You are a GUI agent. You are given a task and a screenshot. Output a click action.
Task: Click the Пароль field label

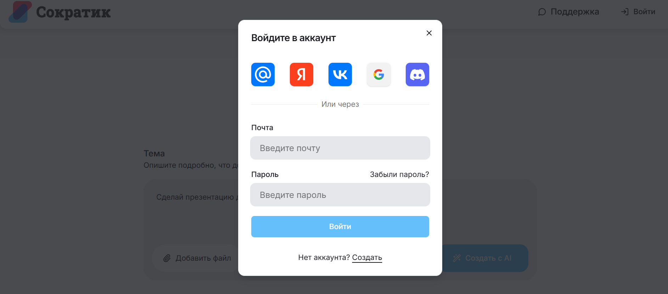click(265, 174)
